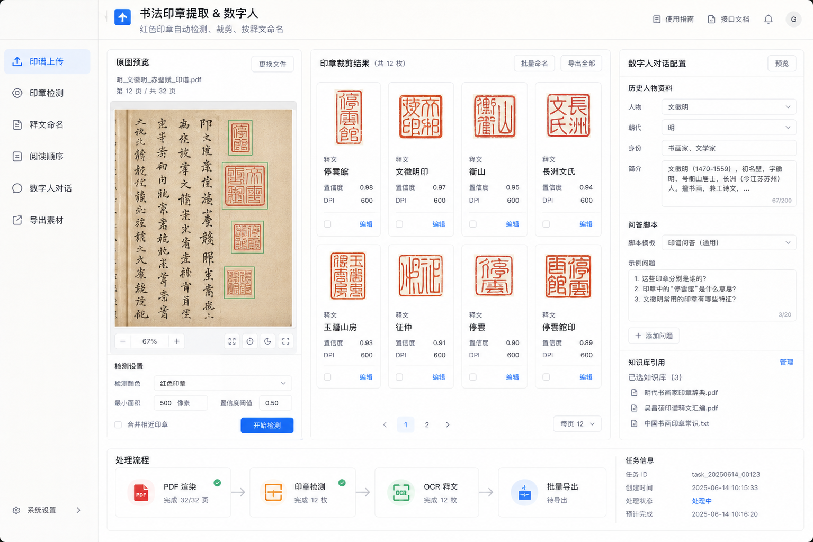This screenshot has width=813, height=542.
Task: Open the 检测颜色 dropdown
Action: point(222,383)
